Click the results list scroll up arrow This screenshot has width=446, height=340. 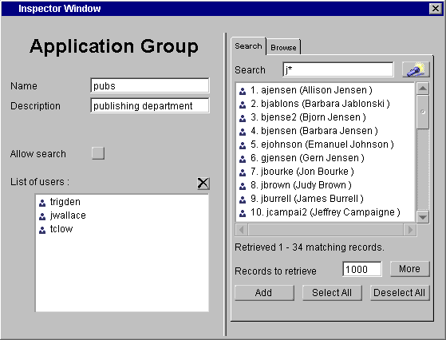coord(423,89)
